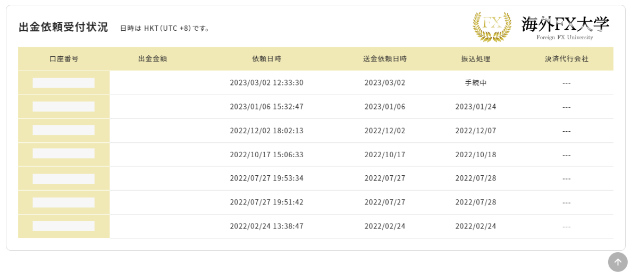Select the 2022/12/02 18:02:13 request timestamp
Image resolution: width=631 pixels, height=273 pixels.
(266, 131)
